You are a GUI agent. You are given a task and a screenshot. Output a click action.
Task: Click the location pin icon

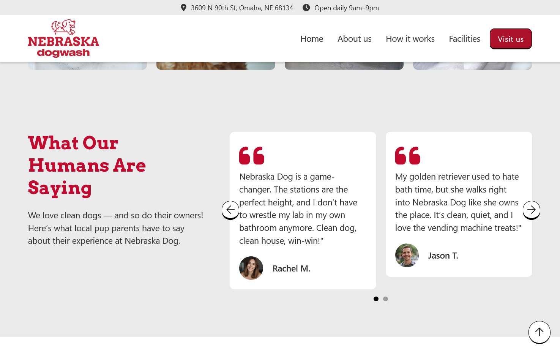(x=183, y=8)
